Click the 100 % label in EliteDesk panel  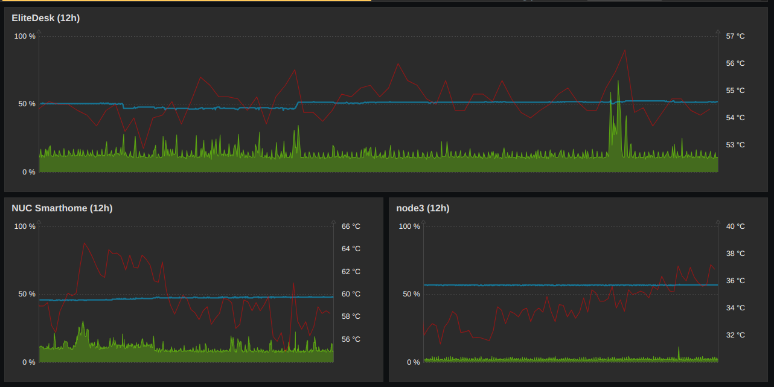coord(25,36)
